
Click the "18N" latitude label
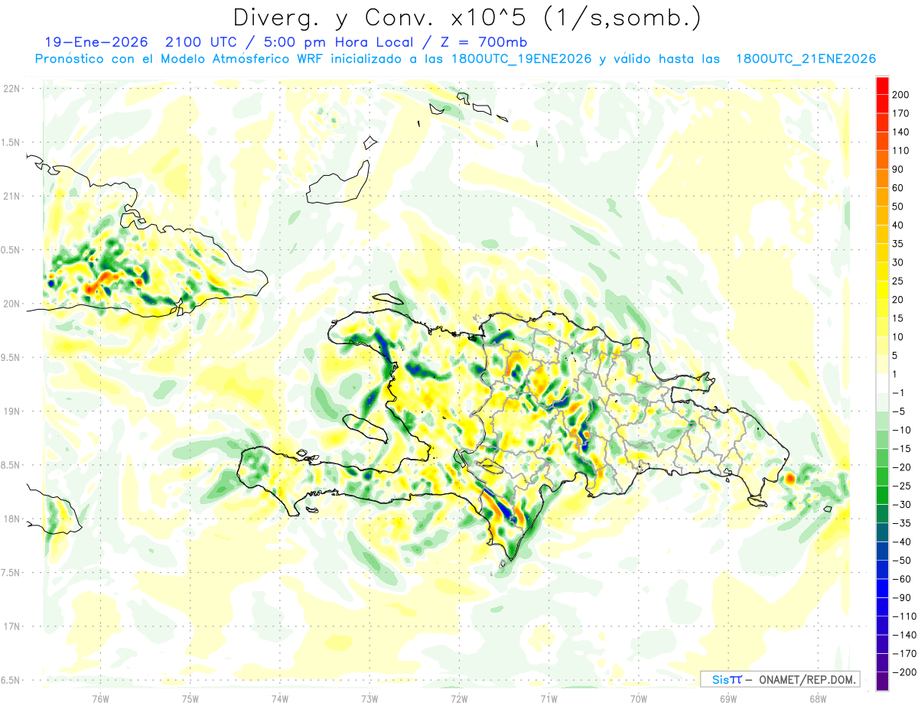click(x=12, y=519)
